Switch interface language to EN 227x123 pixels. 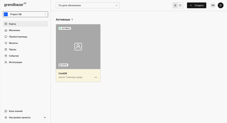(x=213, y=5)
